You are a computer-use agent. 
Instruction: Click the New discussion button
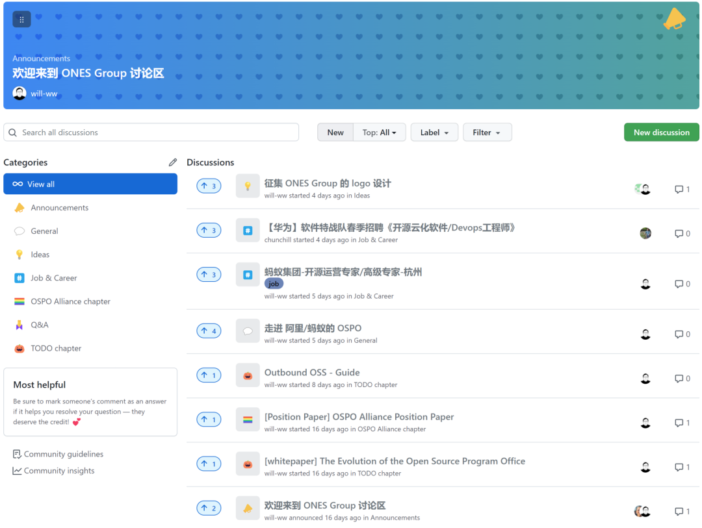(x=661, y=132)
